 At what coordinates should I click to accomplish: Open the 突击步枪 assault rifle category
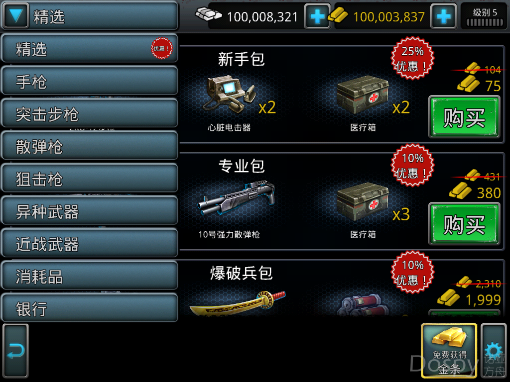pos(90,113)
